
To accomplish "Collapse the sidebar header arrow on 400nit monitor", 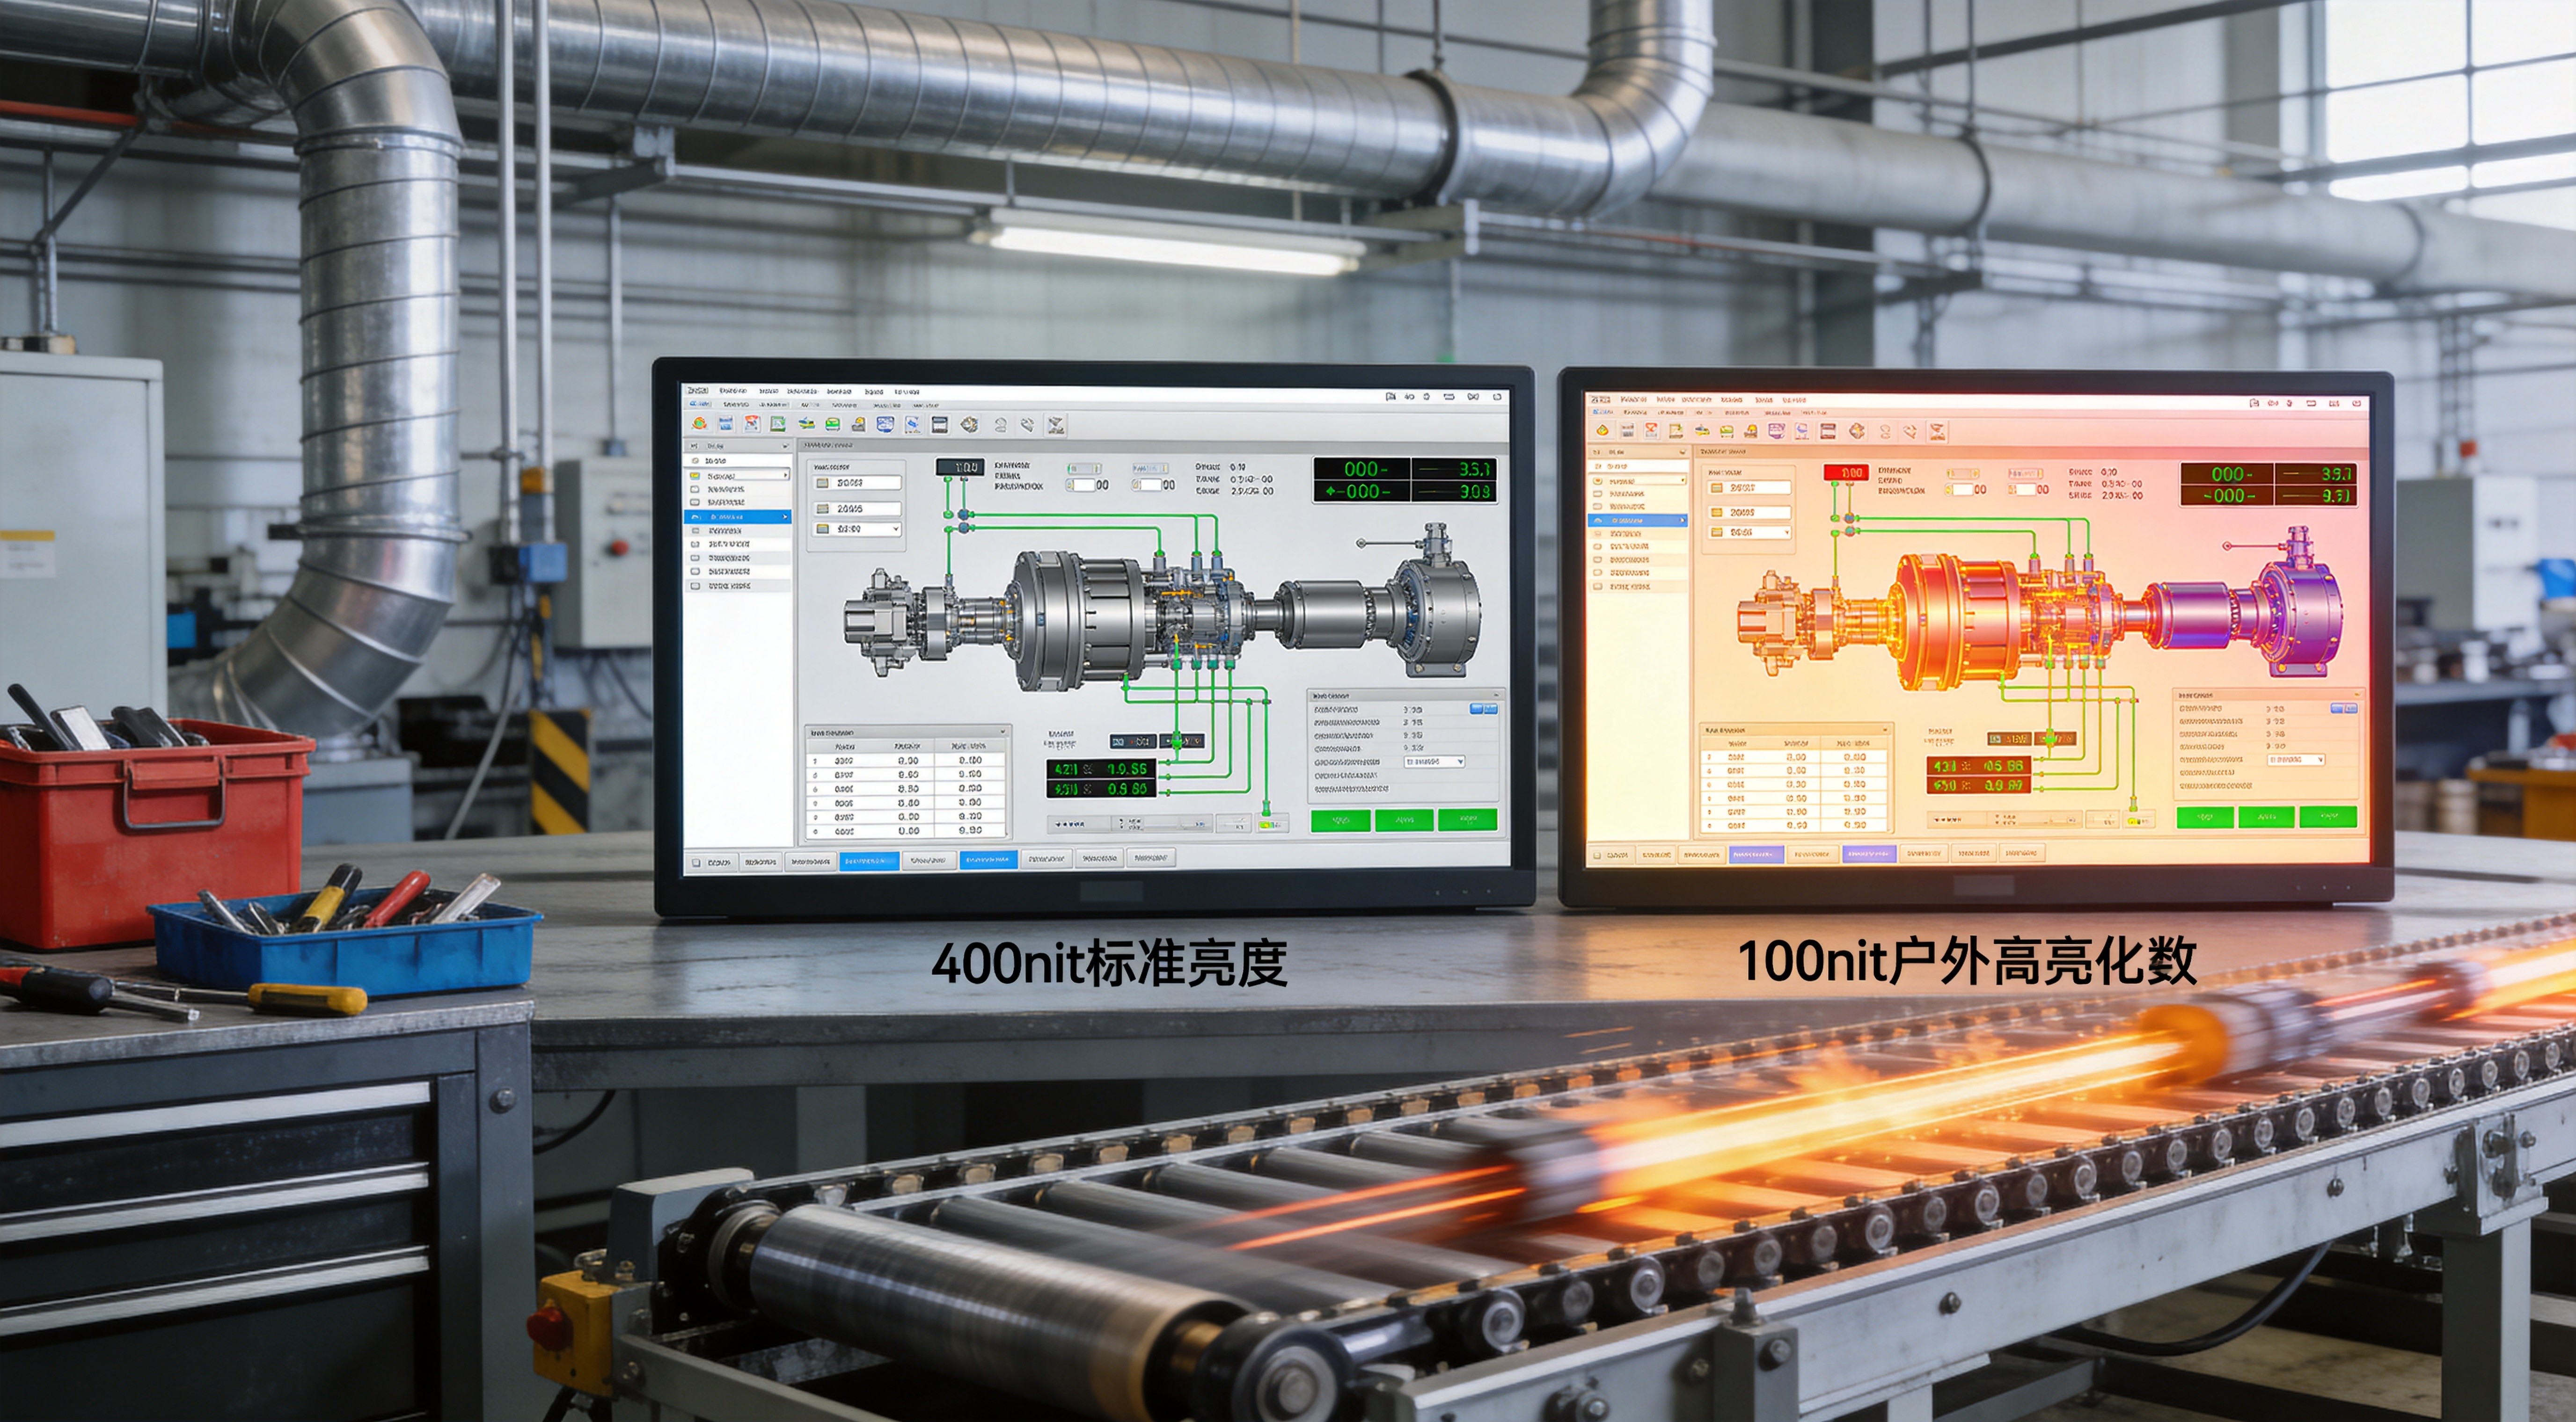I will click(x=785, y=446).
